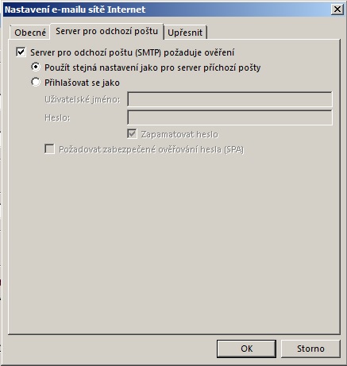This screenshot has height=366, width=347.
Task: Click the Uživatelské jméno input field
Action: pos(229,99)
